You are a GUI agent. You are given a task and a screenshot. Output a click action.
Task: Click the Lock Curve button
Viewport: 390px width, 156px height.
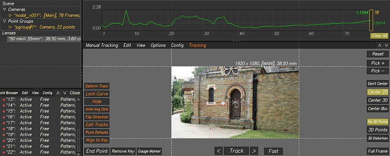pyautogui.click(x=97, y=94)
